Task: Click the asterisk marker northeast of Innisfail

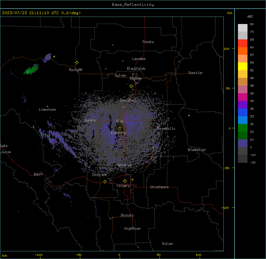Action: pos(155,94)
